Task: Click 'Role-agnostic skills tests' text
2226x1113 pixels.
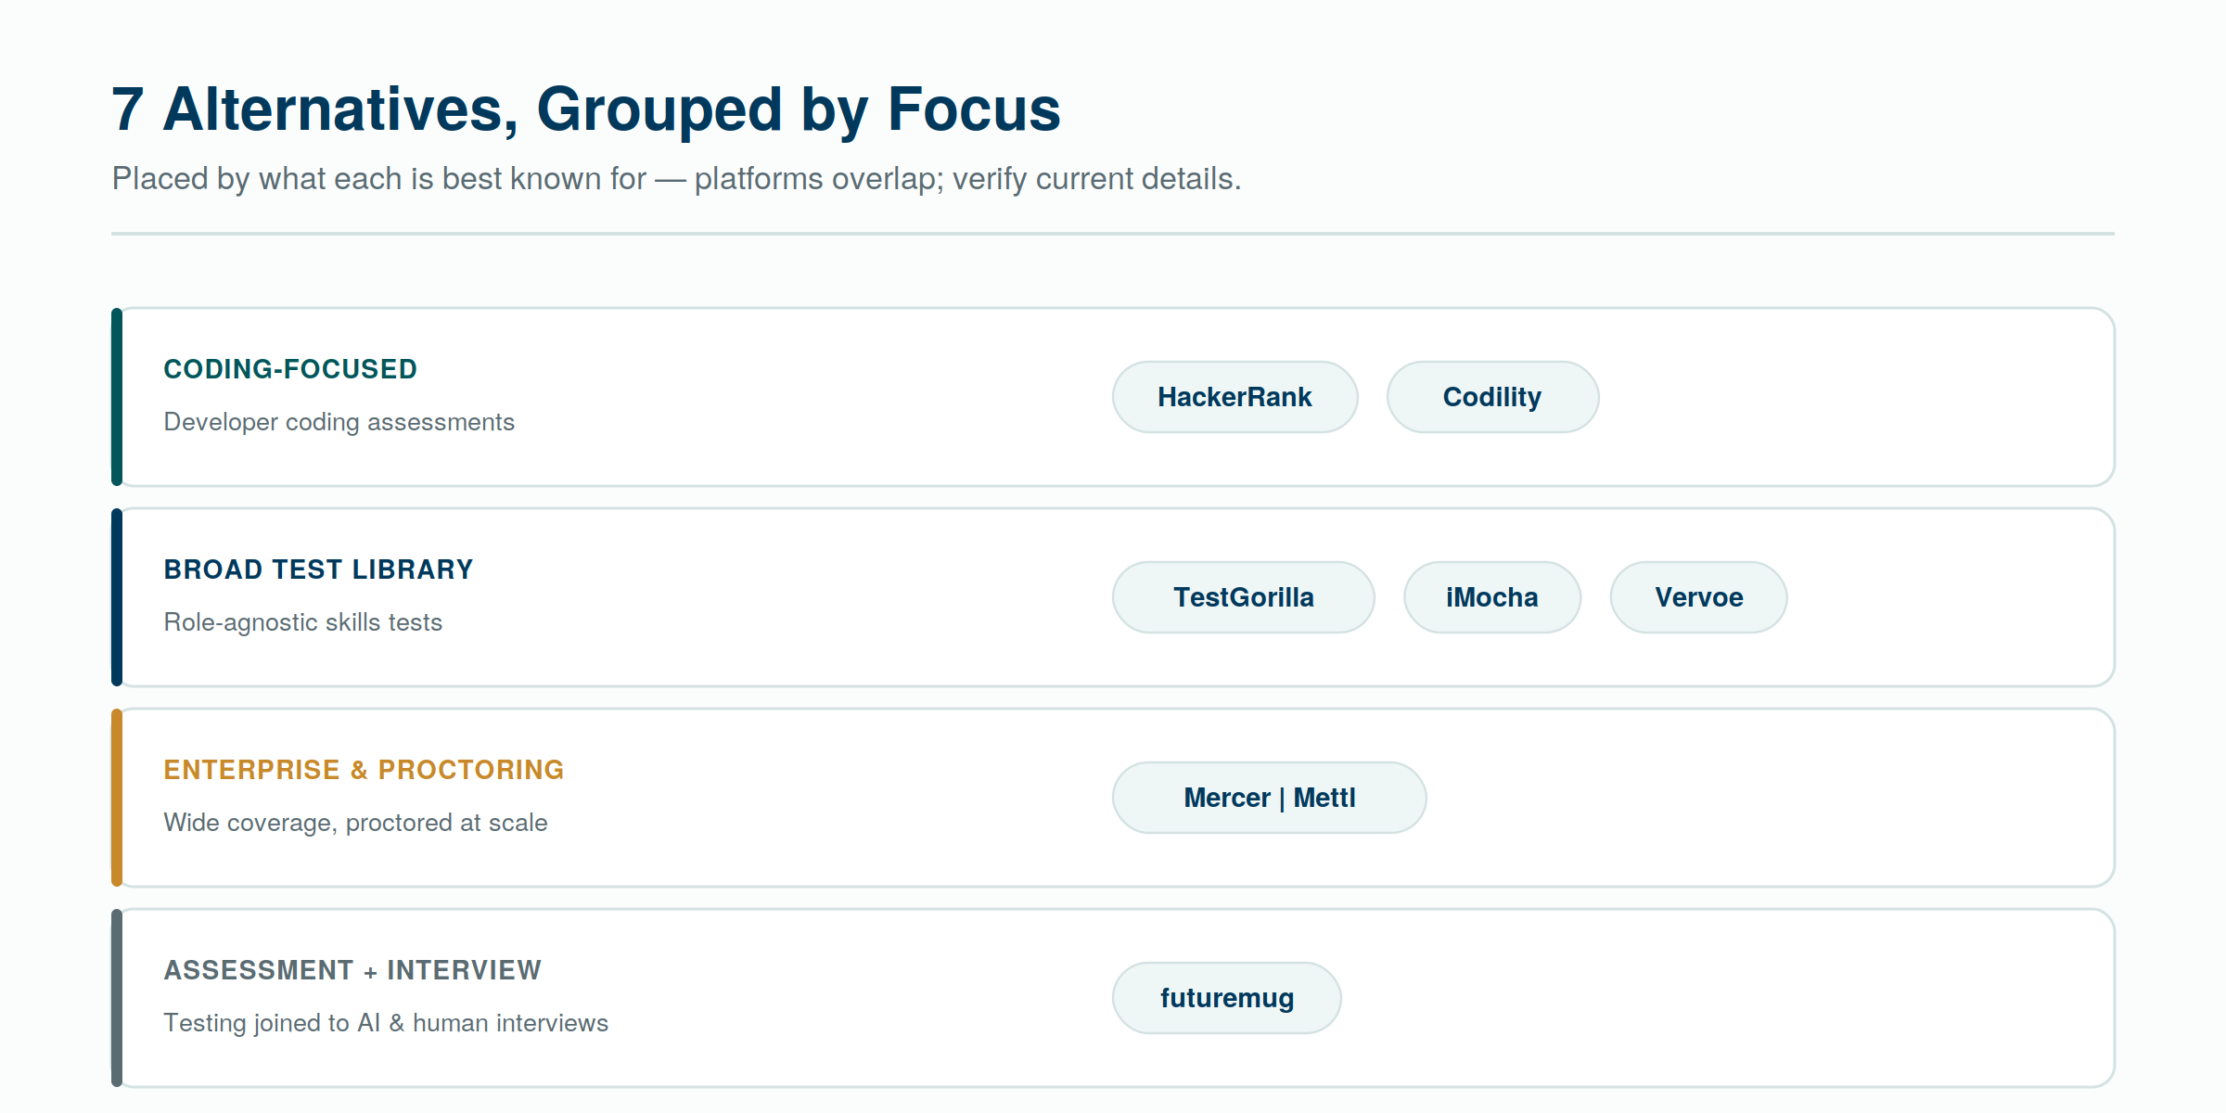Action: (x=302, y=622)
